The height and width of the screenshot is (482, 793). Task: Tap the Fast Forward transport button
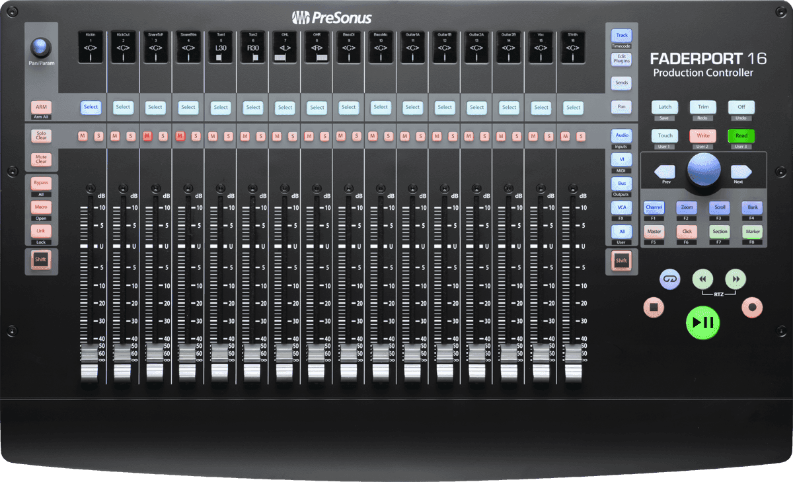pyautogui.click(x=736, y=279)
